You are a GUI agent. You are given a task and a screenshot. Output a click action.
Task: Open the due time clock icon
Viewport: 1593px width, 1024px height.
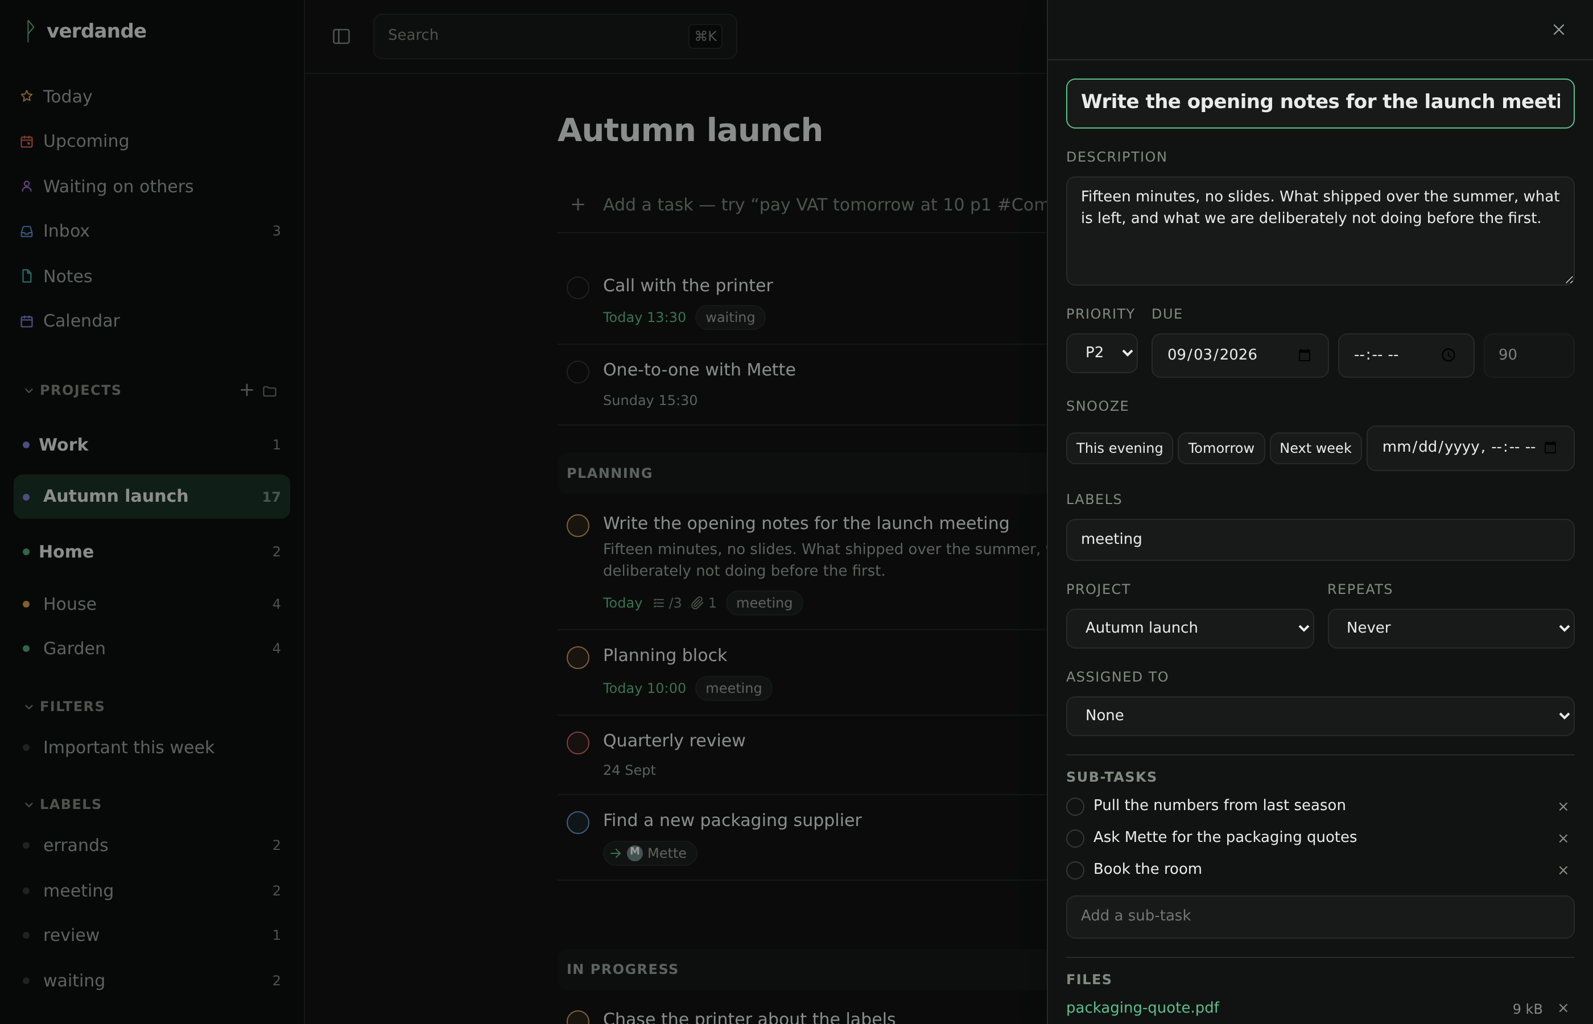(1448, 355)
